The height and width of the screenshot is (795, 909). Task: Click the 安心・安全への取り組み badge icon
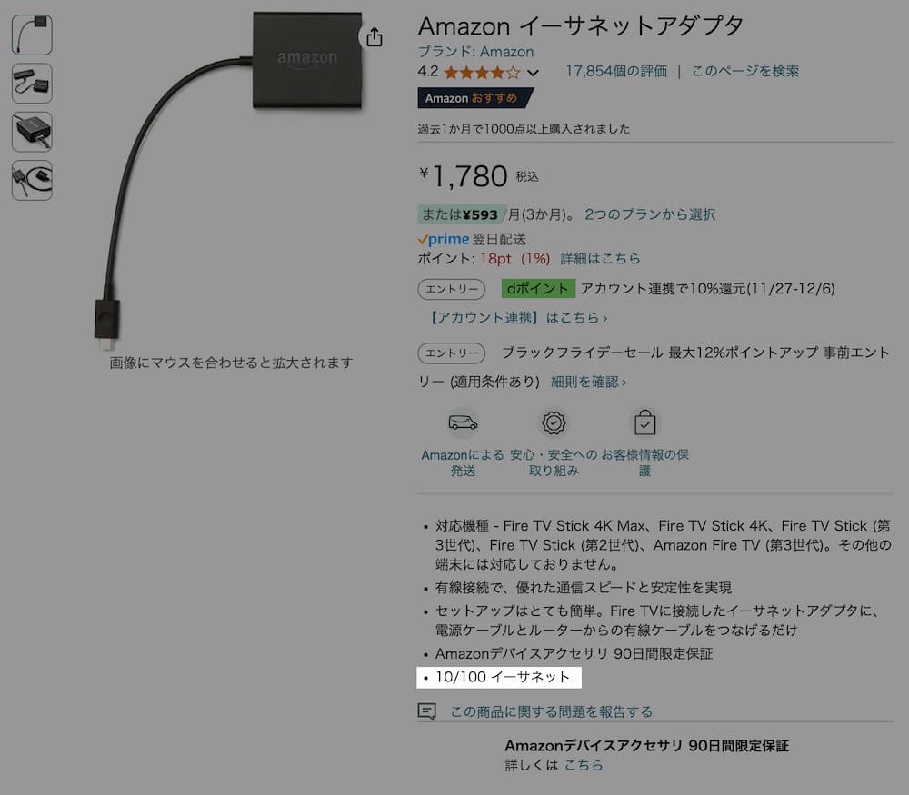click(x=554, y=422)
